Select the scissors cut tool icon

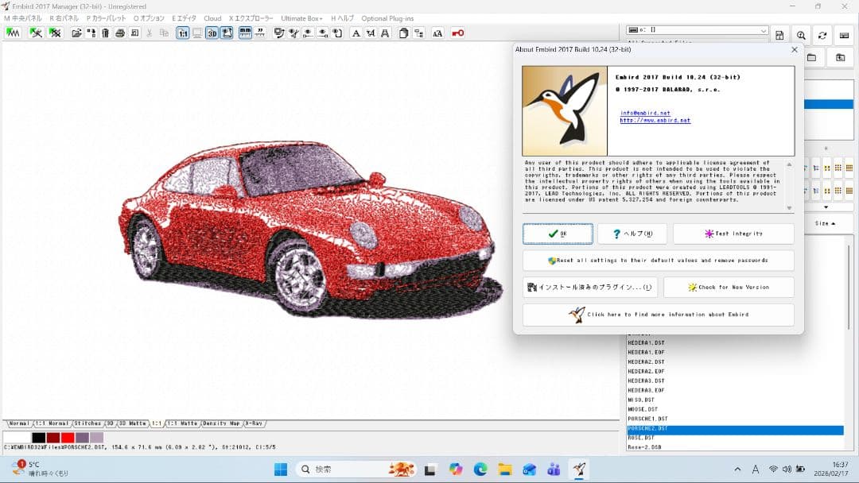pos(151,33)
